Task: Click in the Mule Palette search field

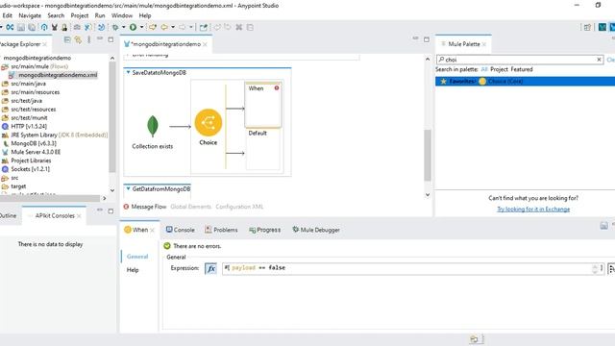Action: [520, 60]
